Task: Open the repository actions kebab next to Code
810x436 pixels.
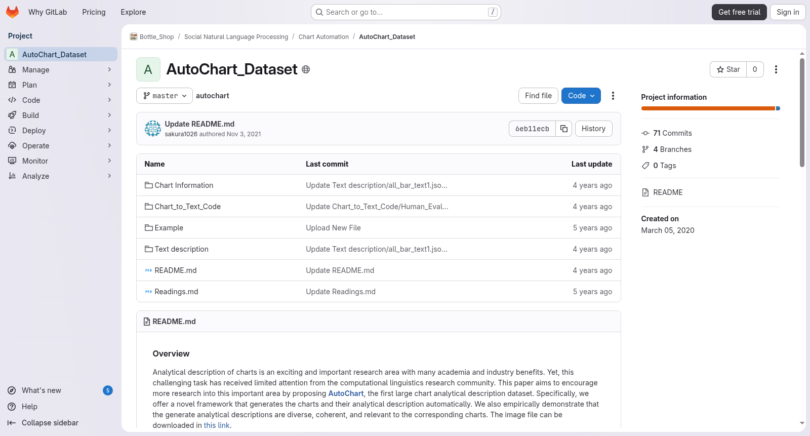Action: point(613,96)
